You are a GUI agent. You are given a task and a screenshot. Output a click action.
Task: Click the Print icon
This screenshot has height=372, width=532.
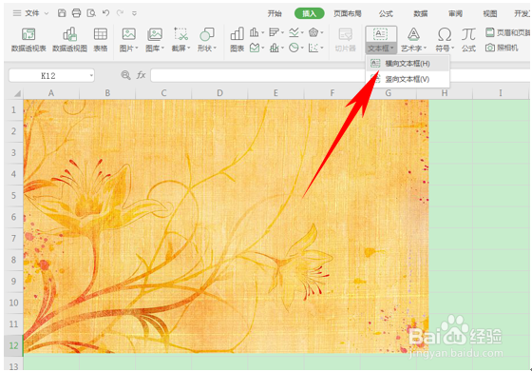click(76, 13)
